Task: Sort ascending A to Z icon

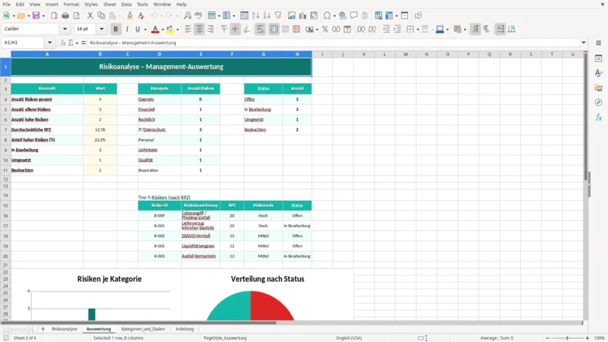Action: pyautogui.click(x=255, y=15)
